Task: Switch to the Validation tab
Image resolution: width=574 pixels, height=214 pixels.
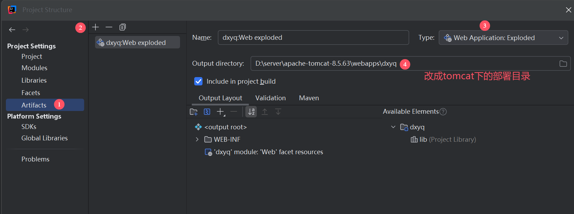Action: pyautogui.click(x=270, y=98)
